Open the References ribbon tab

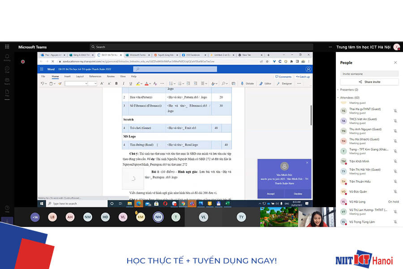click(x=95, y=76)
